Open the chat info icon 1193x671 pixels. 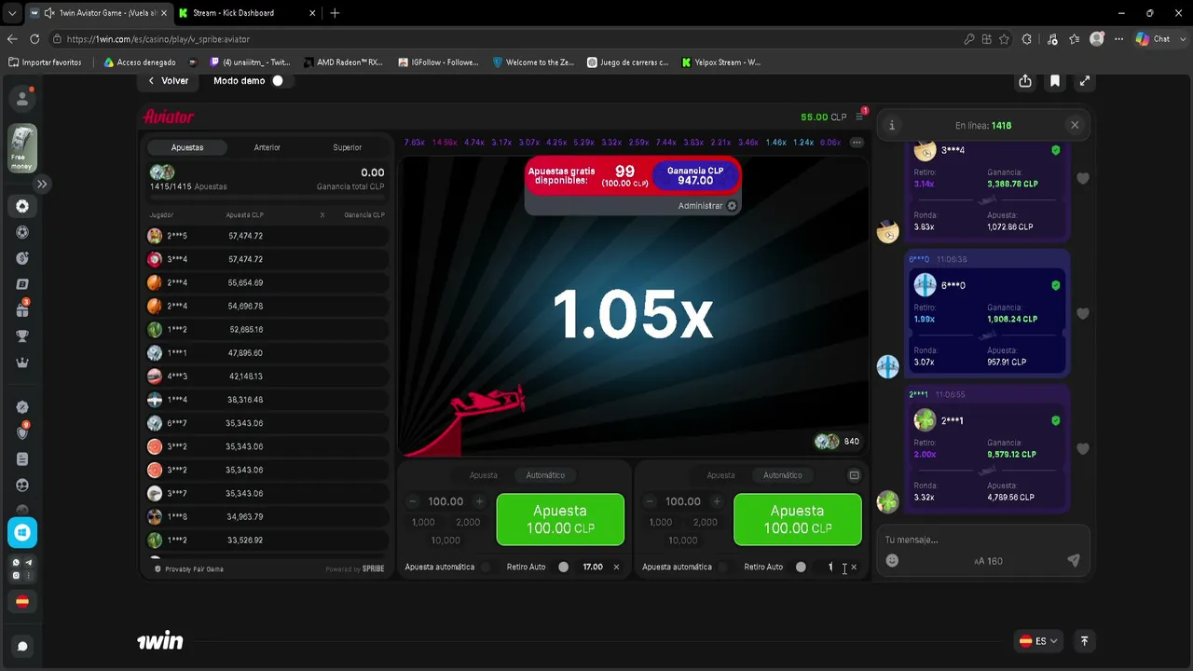pyautogui.click(x=892, y=125)
